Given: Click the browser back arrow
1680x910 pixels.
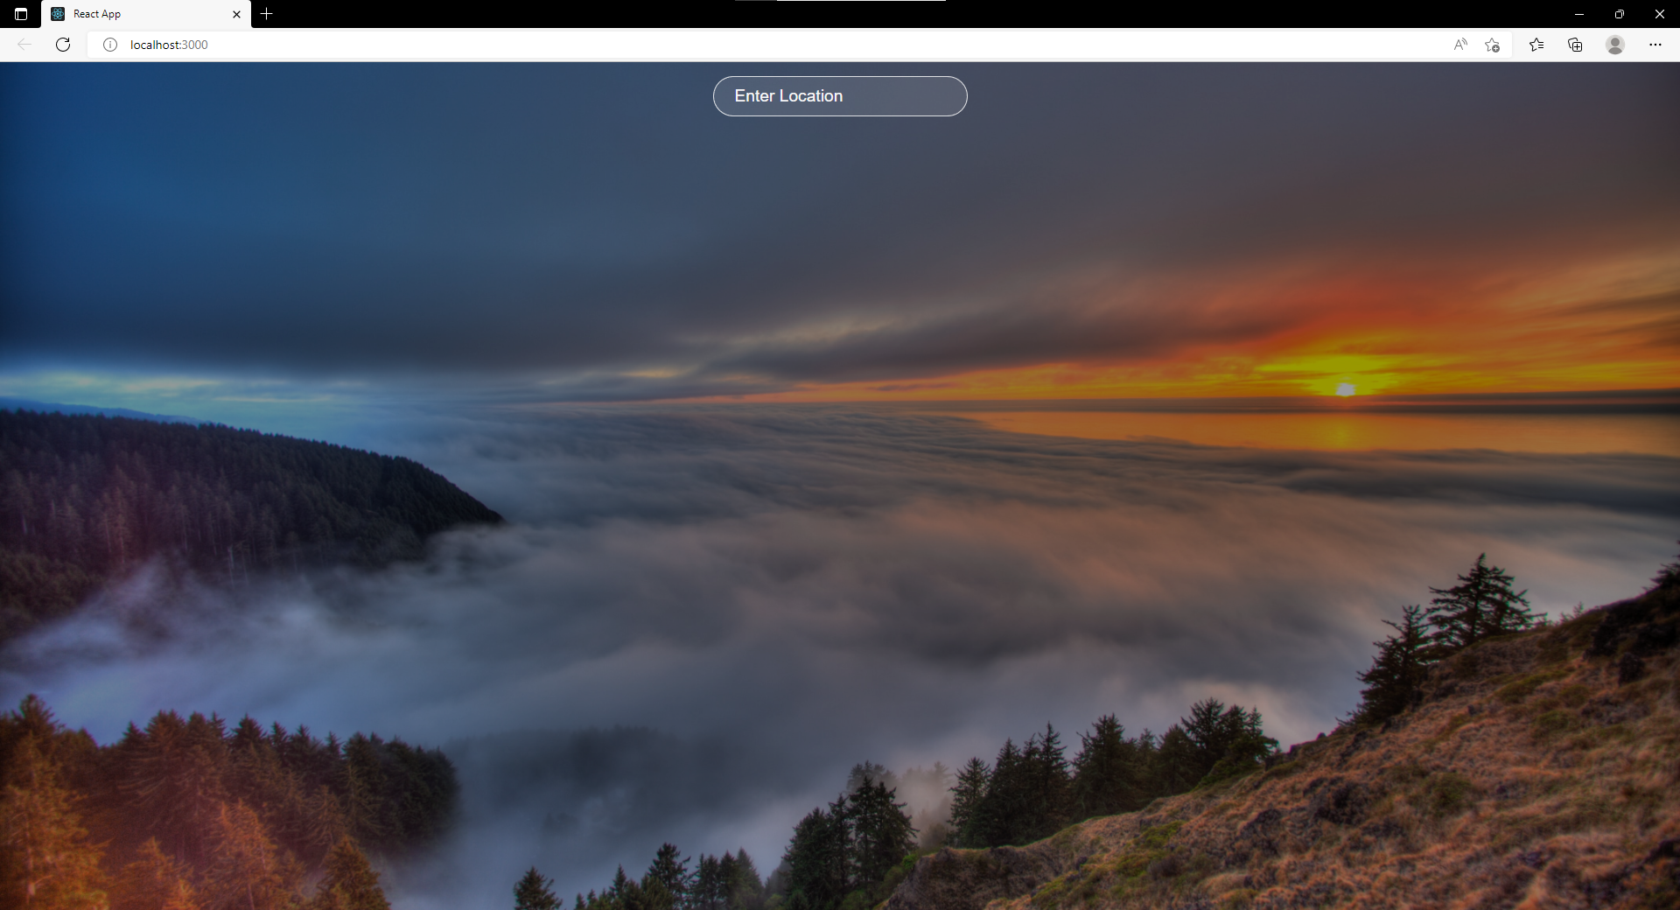Looking at the screenshot, I should pos(24,45).
